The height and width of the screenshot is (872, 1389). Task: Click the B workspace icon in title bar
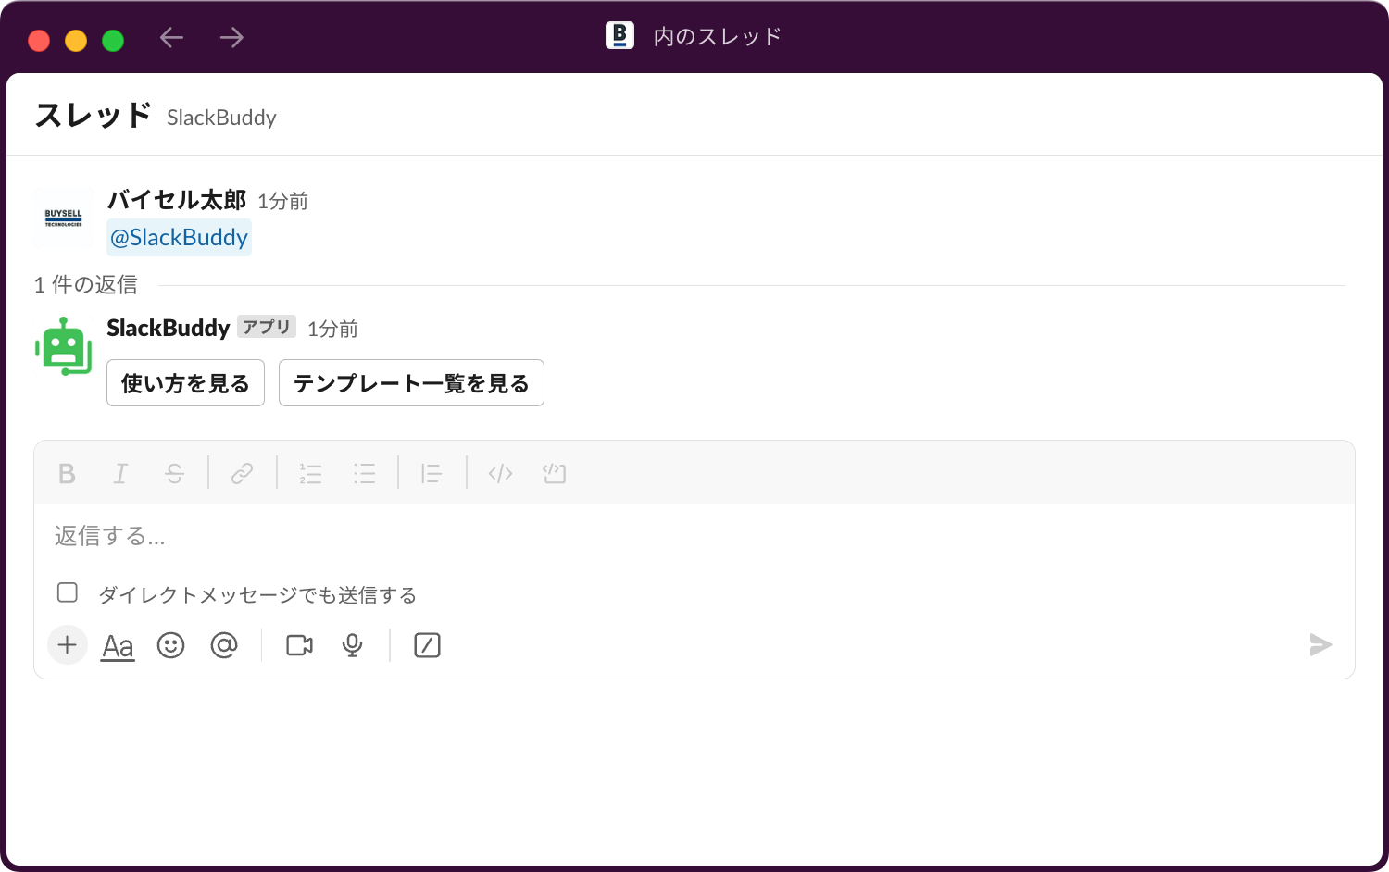[x=619, y=35]
